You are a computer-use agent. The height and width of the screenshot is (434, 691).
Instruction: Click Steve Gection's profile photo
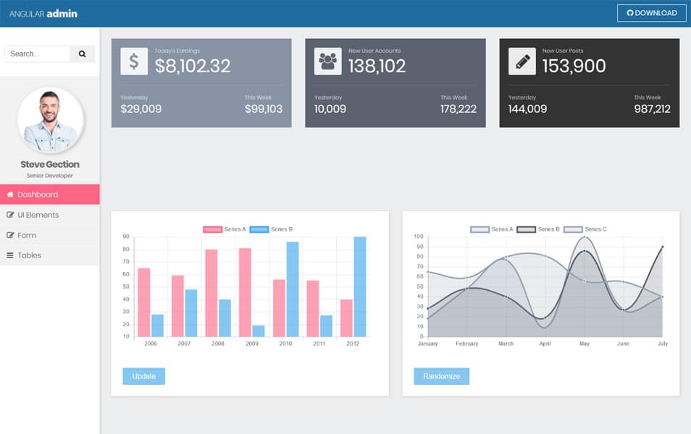[49, 119]
